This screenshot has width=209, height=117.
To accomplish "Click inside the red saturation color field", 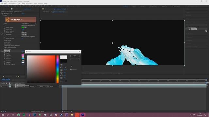I will [x=41, y=69].
